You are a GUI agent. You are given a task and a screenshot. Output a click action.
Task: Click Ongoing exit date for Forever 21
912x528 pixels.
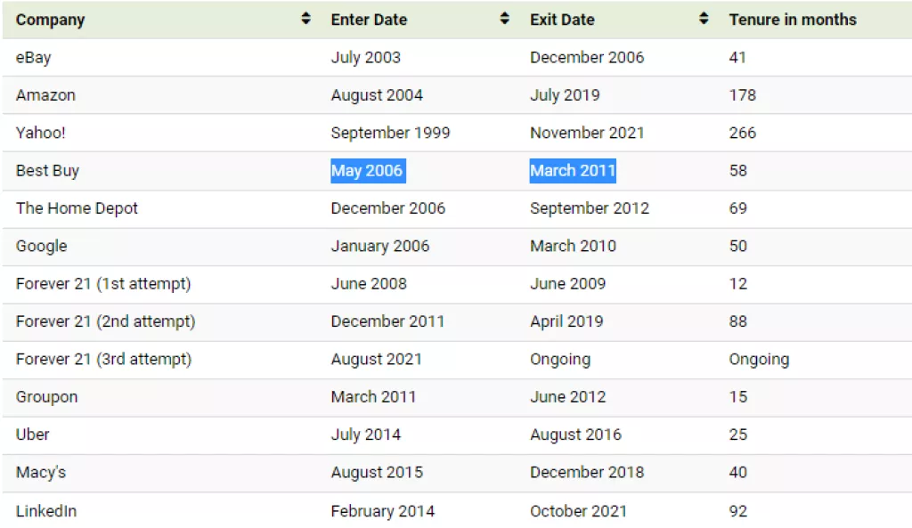[x=560, y=360]
